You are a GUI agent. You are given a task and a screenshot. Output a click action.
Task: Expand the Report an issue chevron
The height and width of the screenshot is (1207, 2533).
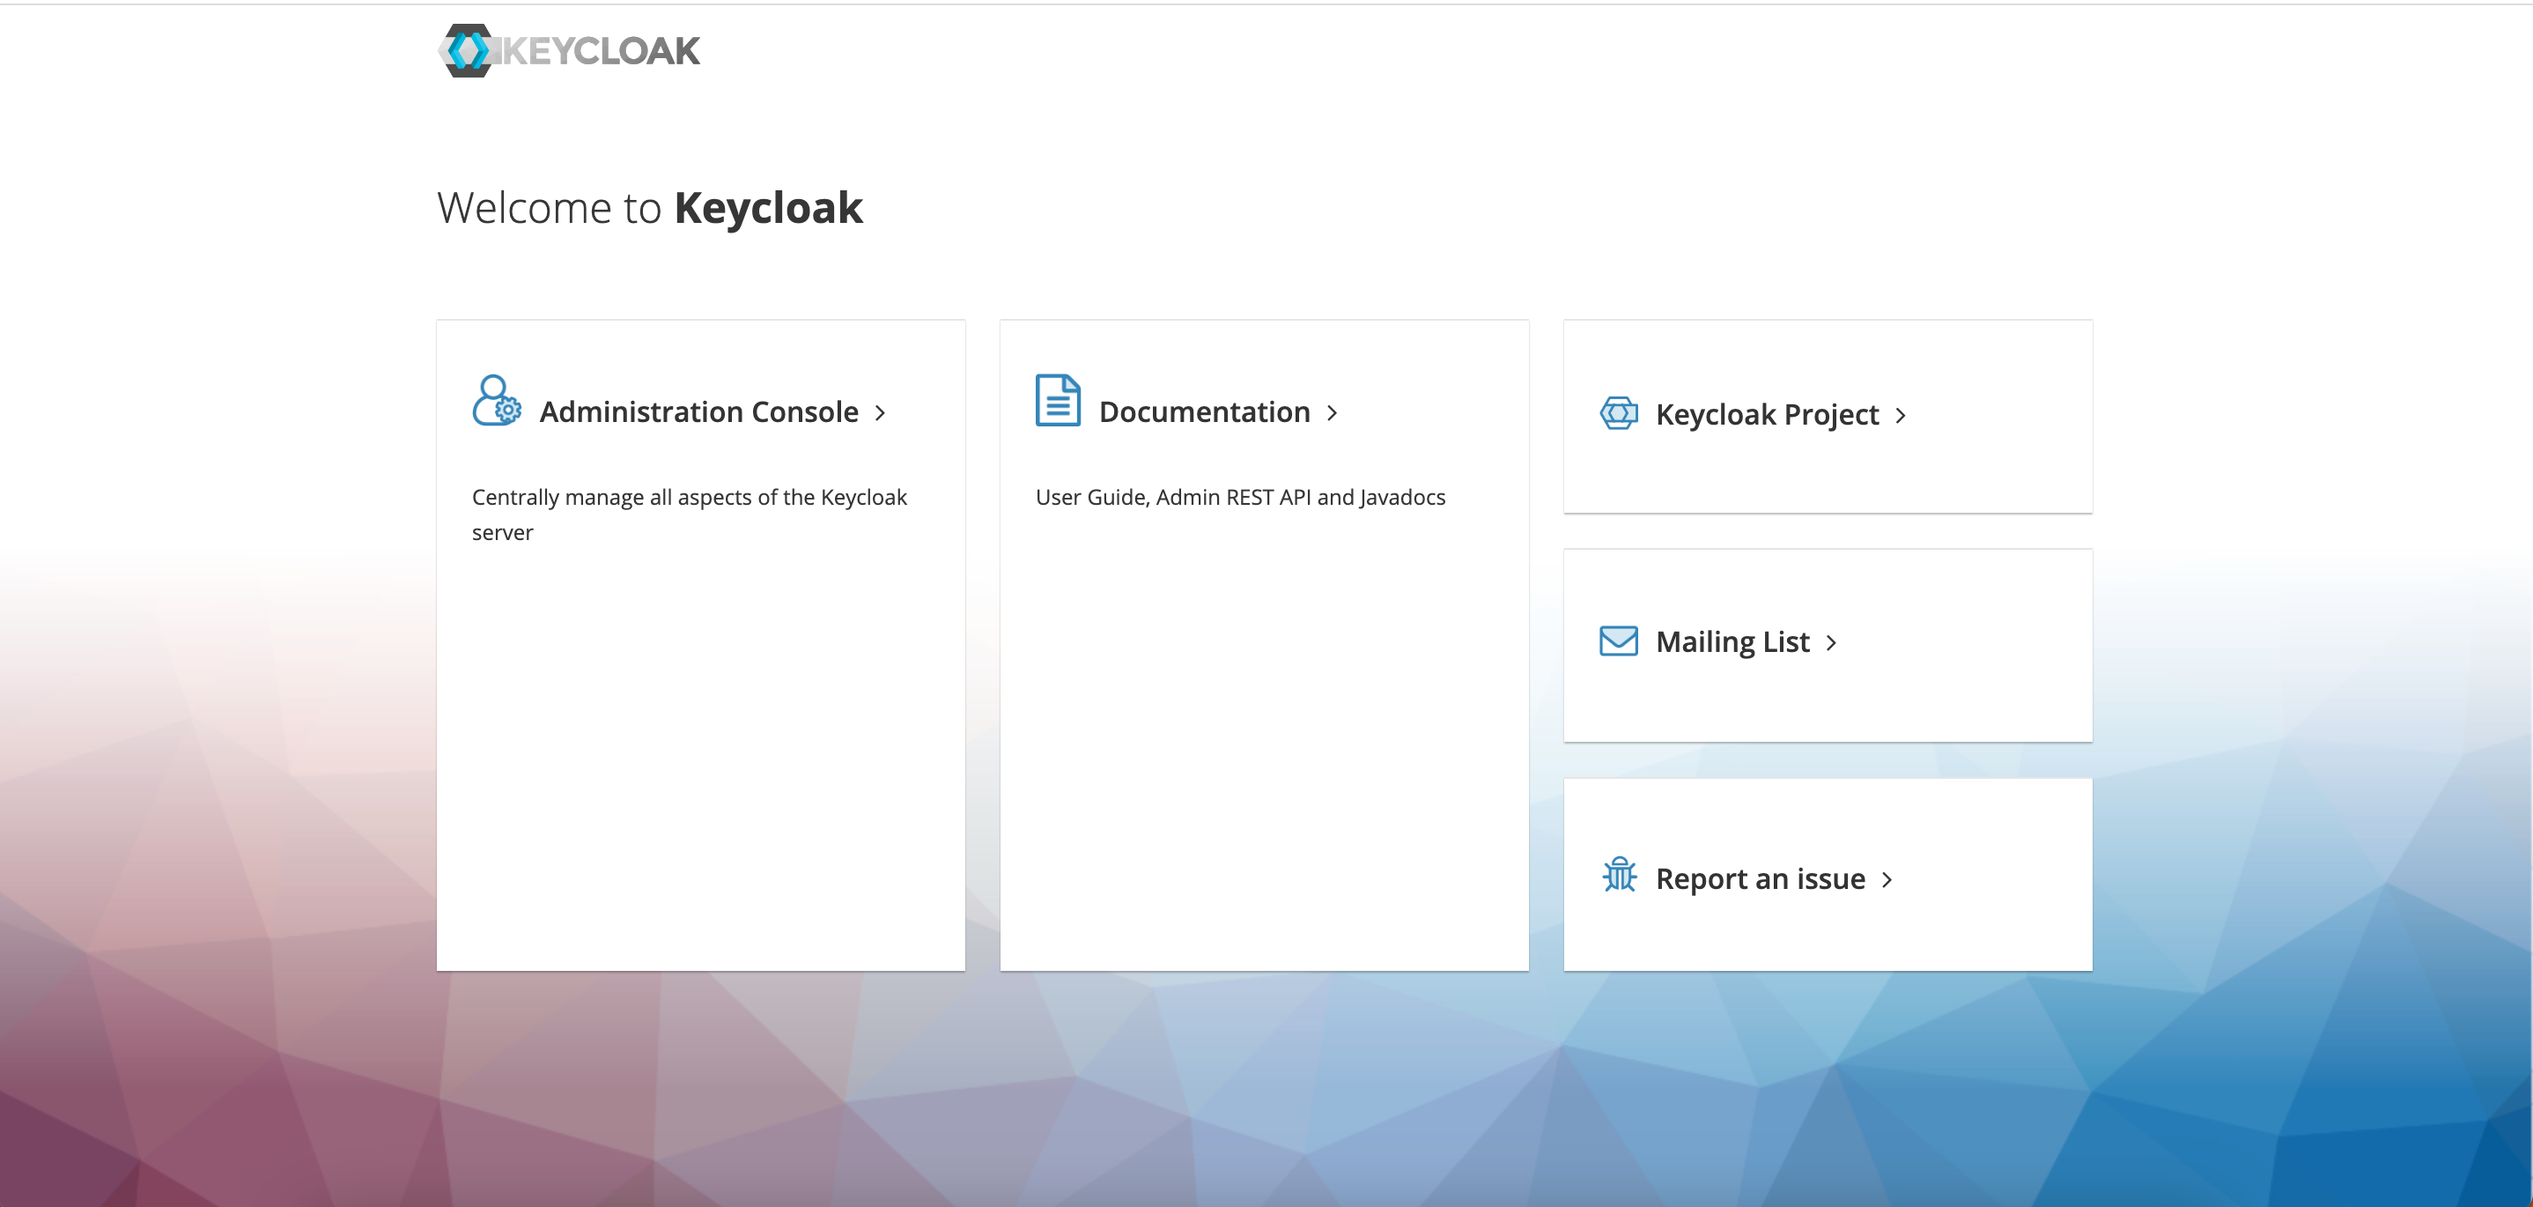tap(1888, 879)
